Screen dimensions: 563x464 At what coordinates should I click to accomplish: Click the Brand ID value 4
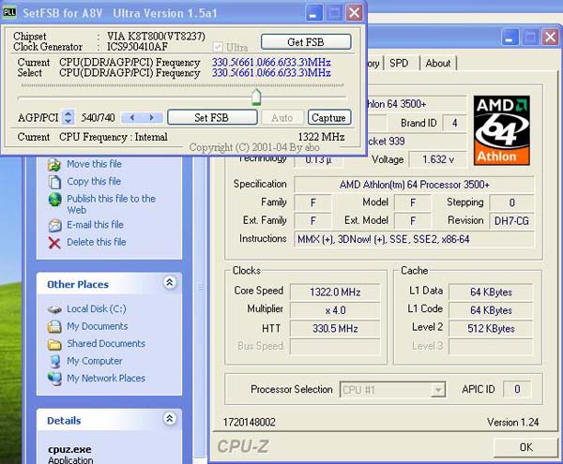pyautogui.click(x=454, y=123)
